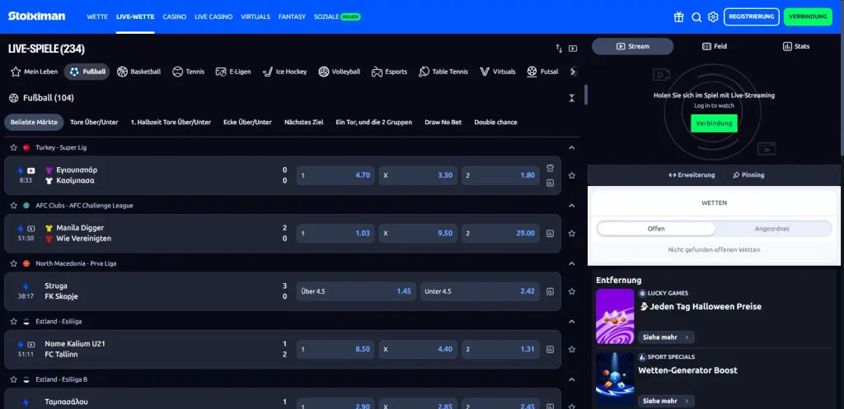Click the green Verbindung stream button
Viewport: 844px width, 409px height.
tap(715, 123)
